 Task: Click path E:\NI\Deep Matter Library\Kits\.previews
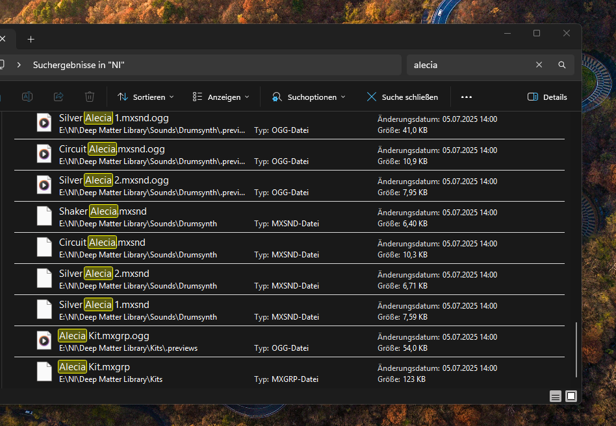point(129,348)
